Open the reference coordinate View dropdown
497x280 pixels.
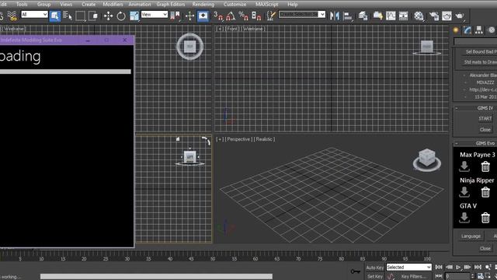coord(154,14)
